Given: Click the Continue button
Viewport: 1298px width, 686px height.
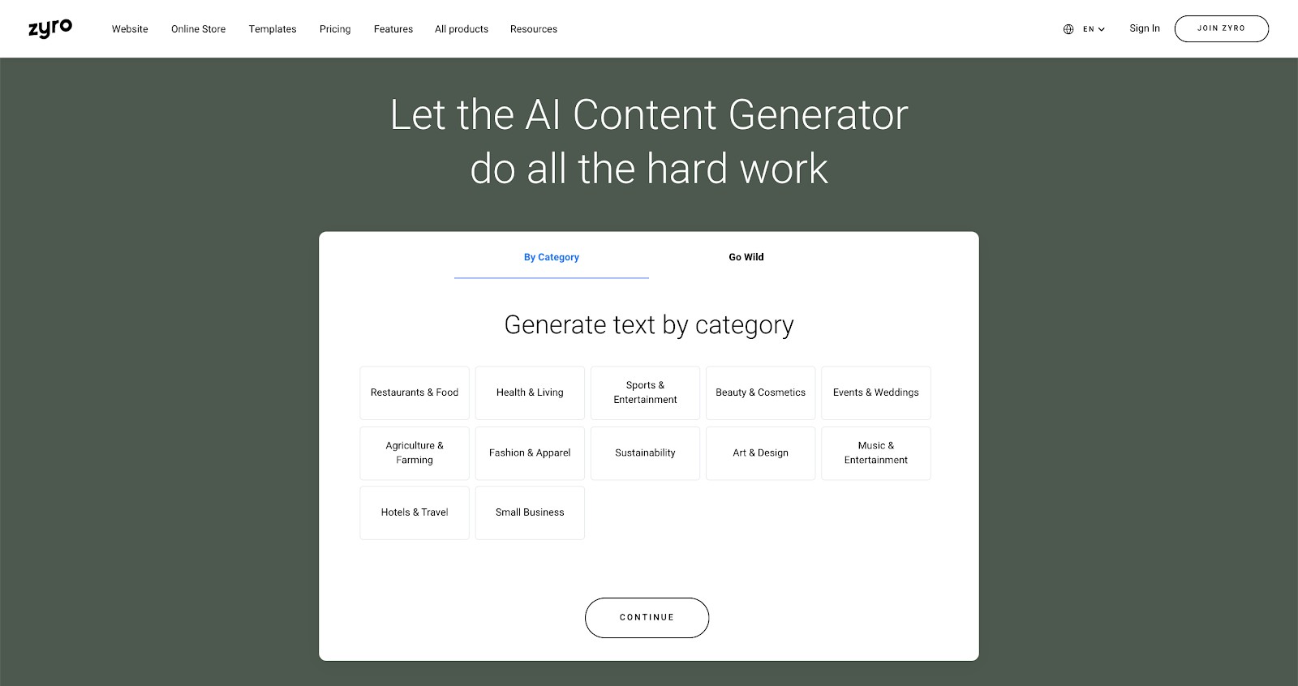Looking at the screenshot, I should tap(647, 618).
